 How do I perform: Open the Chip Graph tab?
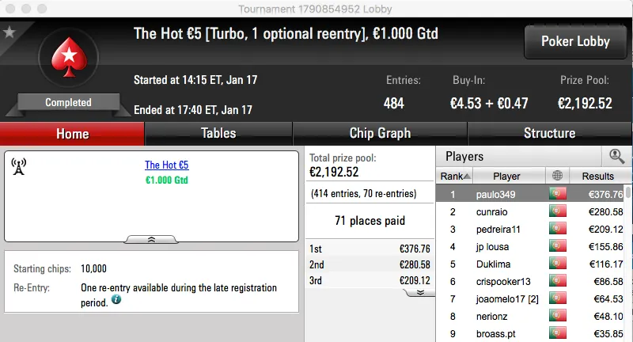click(x=380, y=133)
